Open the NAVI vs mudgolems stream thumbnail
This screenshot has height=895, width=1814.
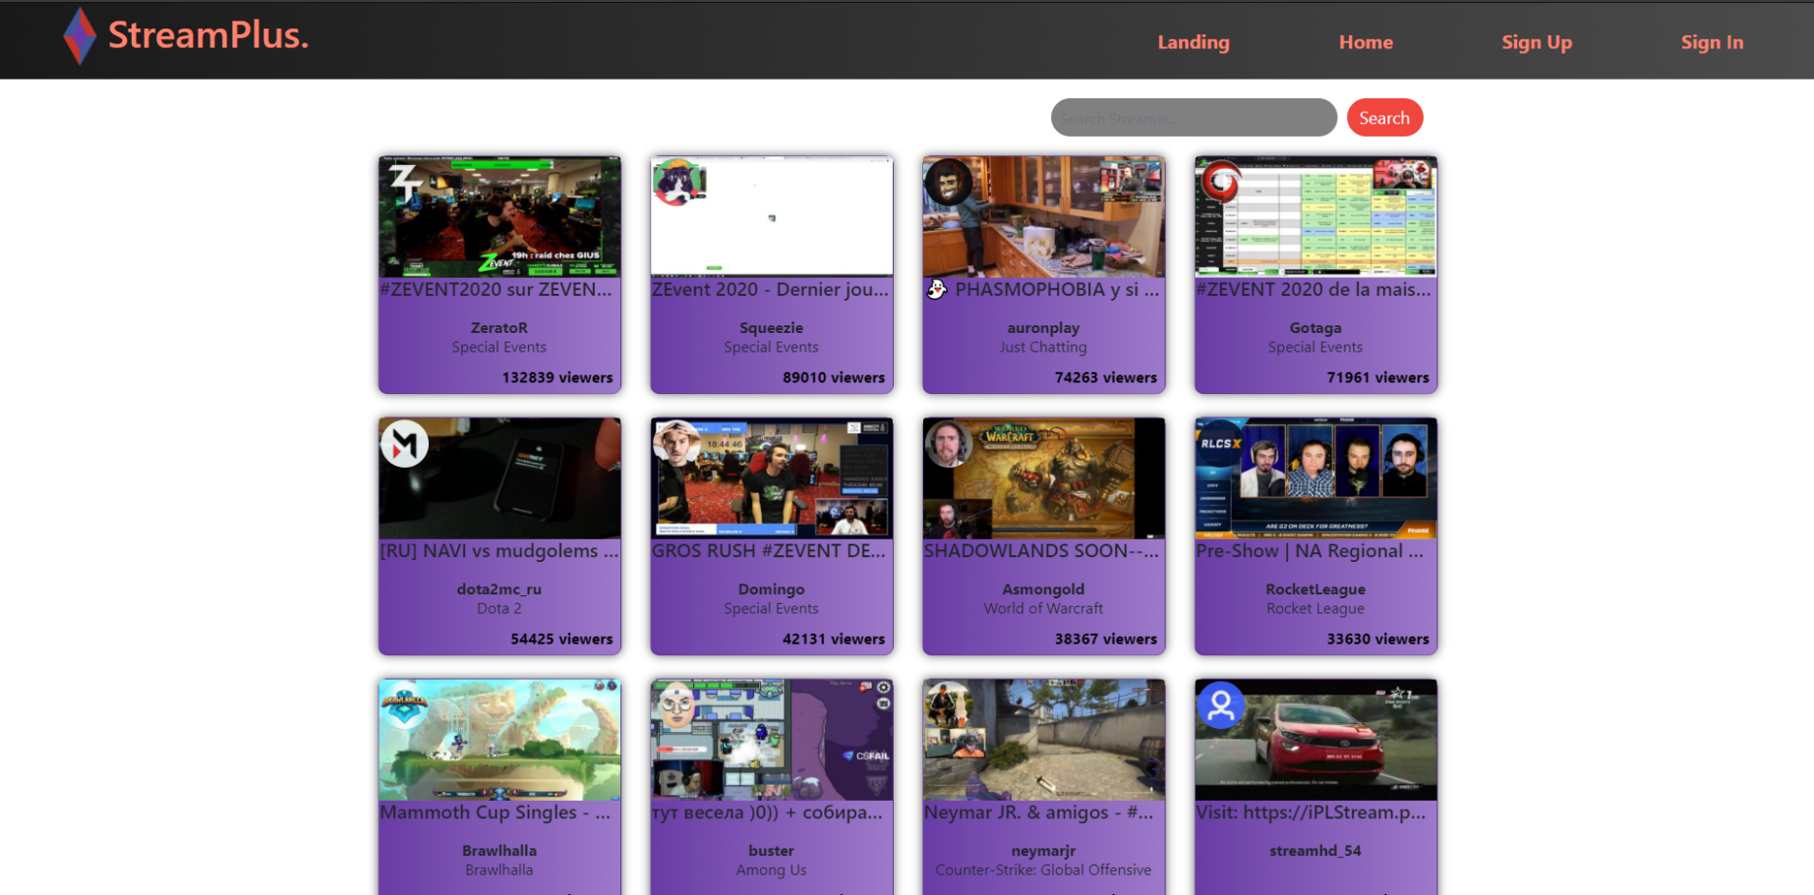[499, 477]
